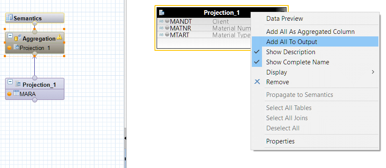The image size is (386, 168).
Task: Toggle Show Description checkmark
Action: (x=257, y=52)
